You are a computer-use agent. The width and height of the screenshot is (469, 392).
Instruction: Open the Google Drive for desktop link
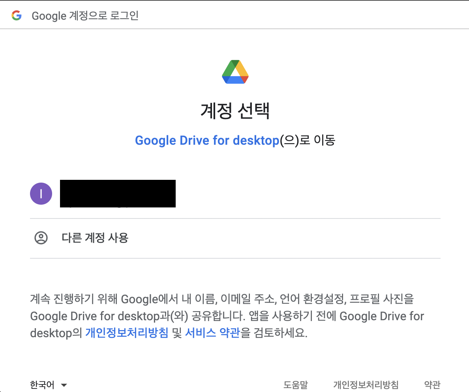pos(207,140)
